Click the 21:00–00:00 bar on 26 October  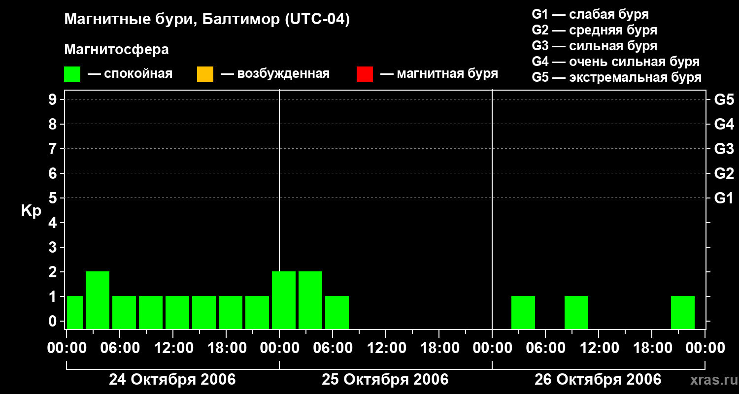pyautogui.click(x=683, y=313)
